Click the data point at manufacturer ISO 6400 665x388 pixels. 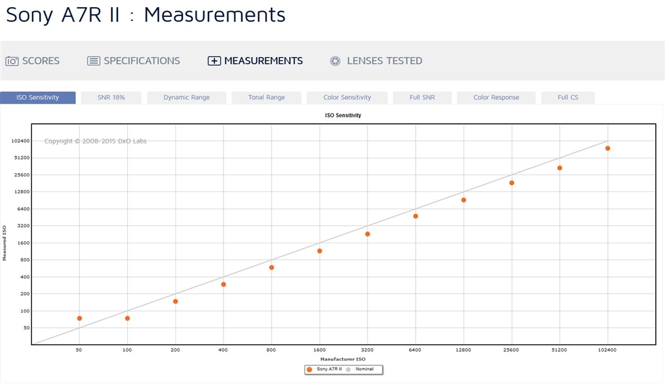[x=416, y=217]
